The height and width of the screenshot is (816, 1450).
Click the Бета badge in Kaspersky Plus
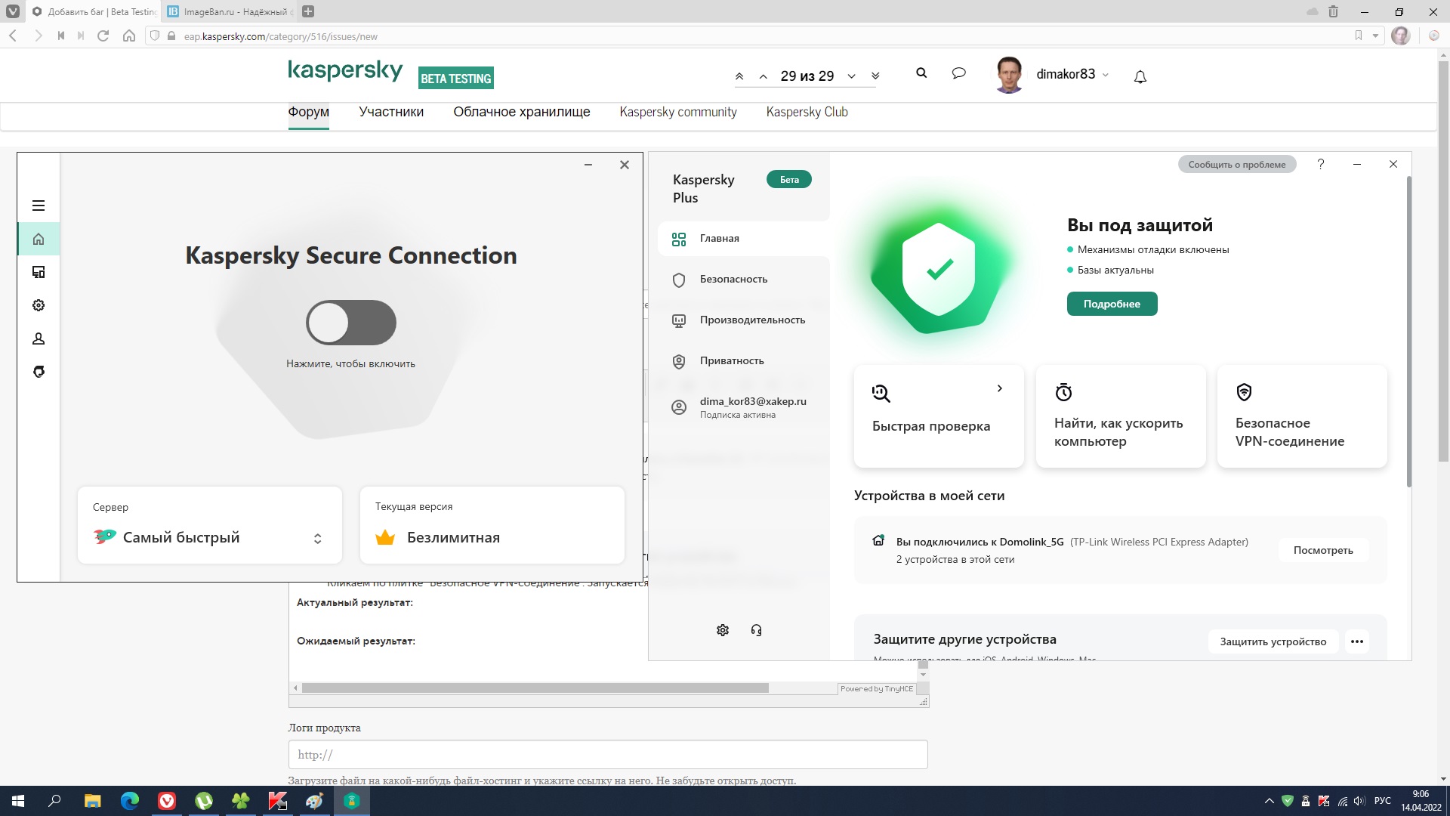click(x=789, y=180)
